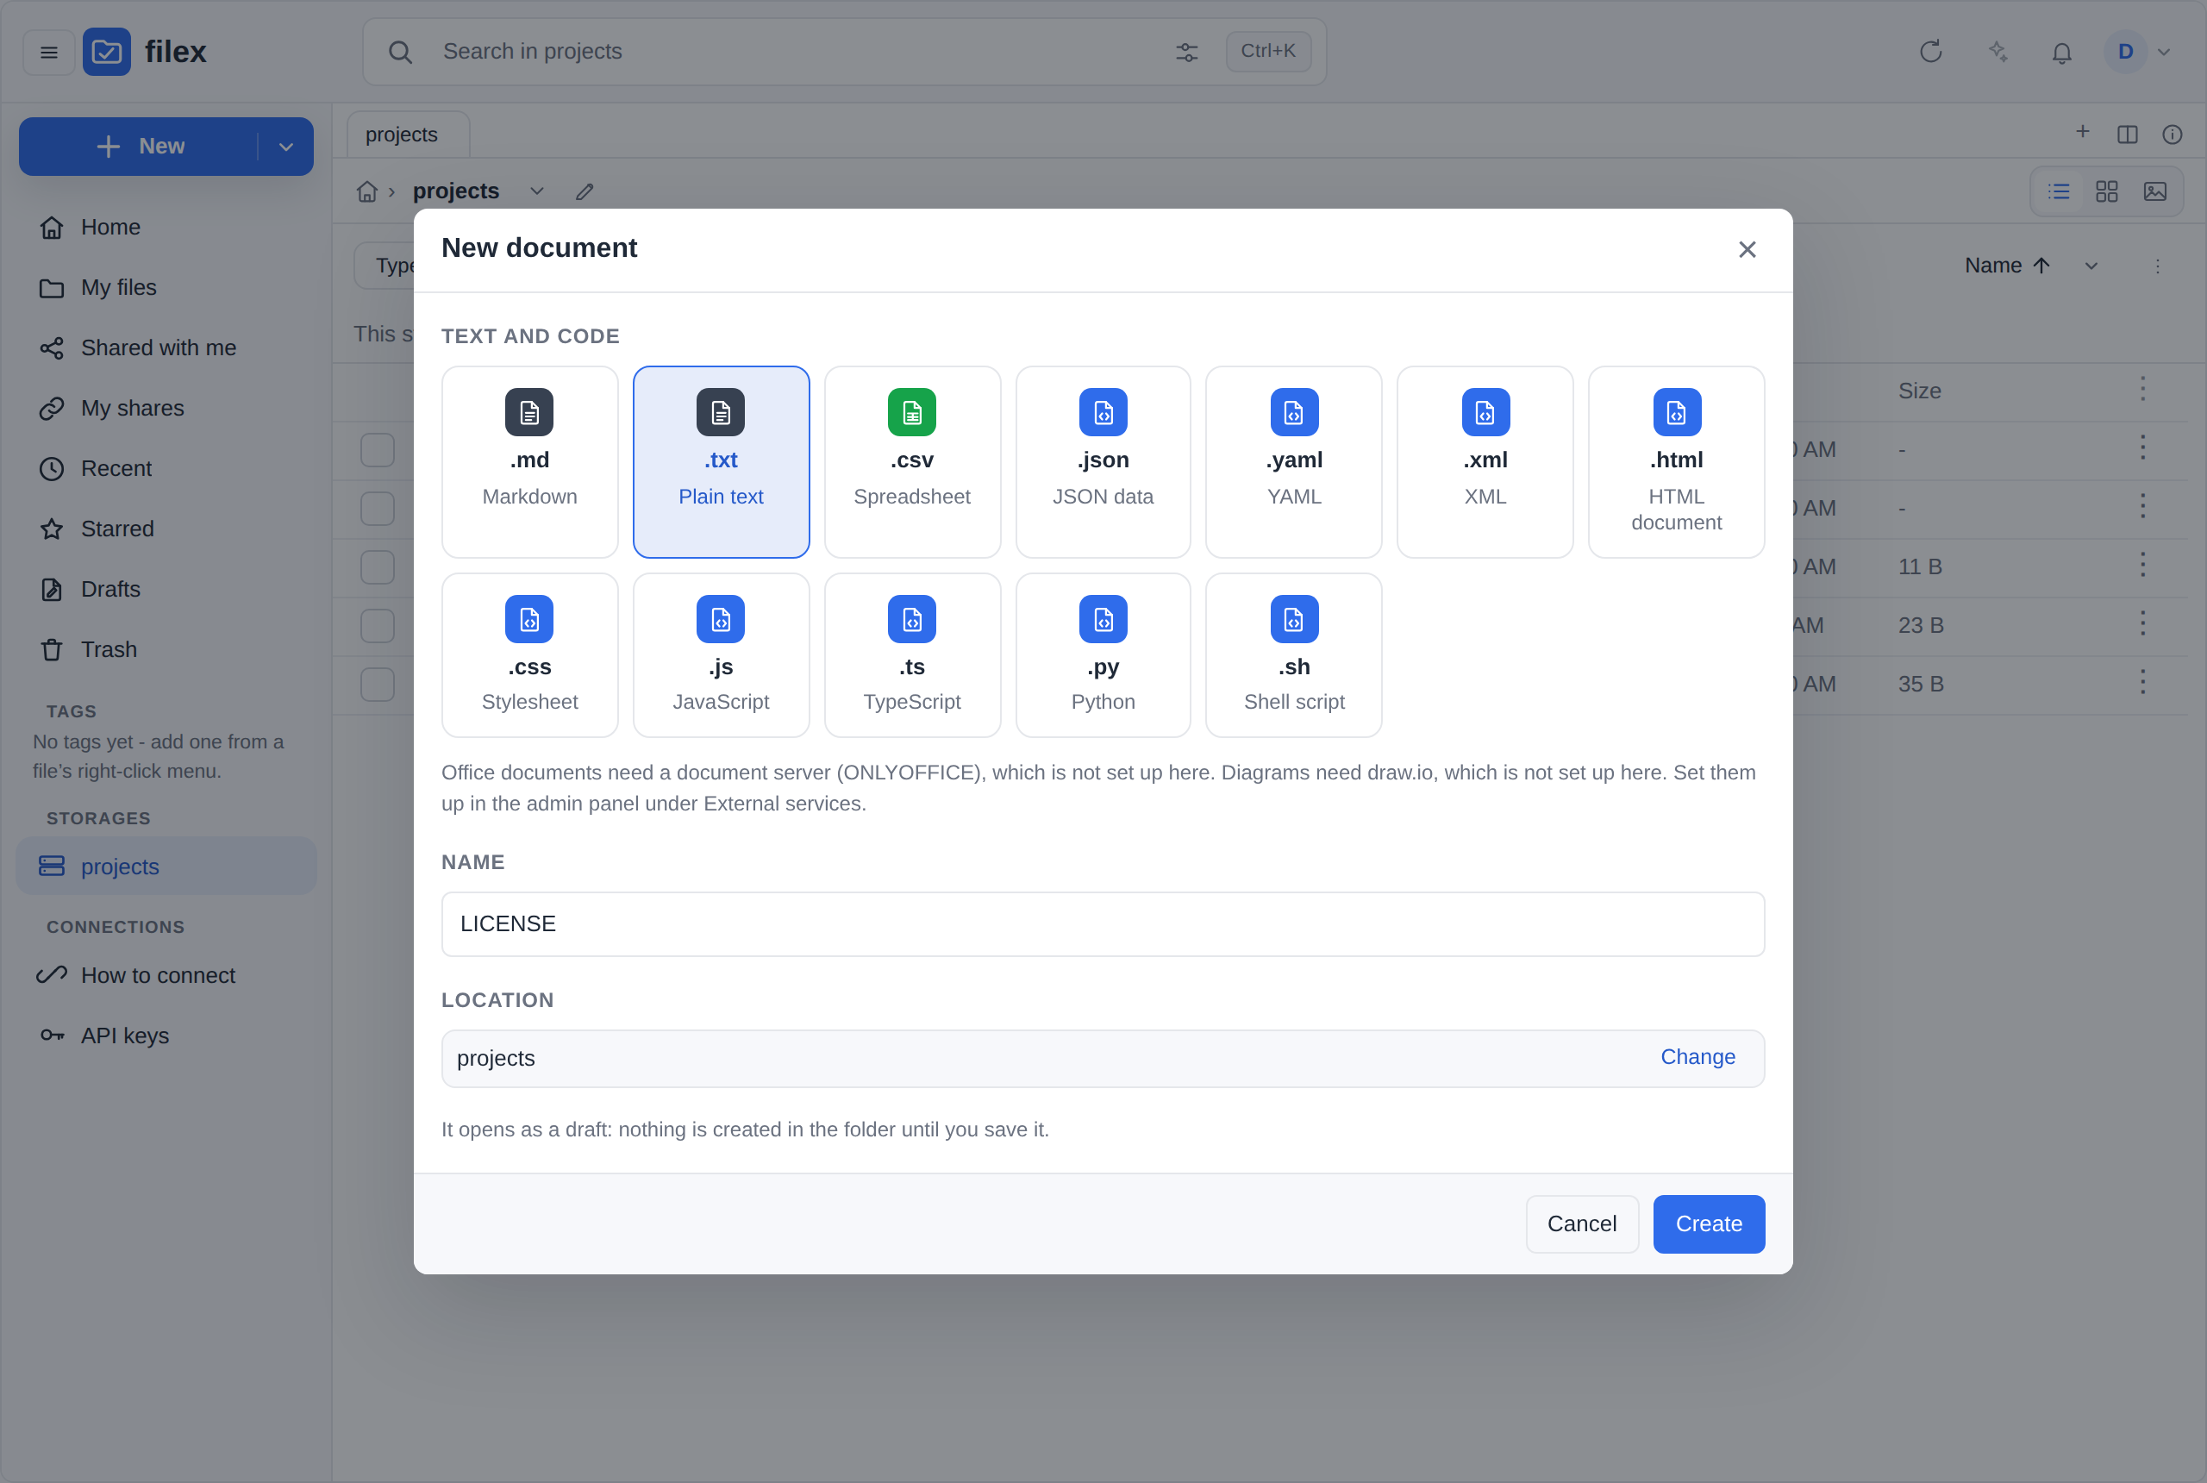Click the refresh icon in header
Screen dimensions: 2207x1483
coord(1930,51)
